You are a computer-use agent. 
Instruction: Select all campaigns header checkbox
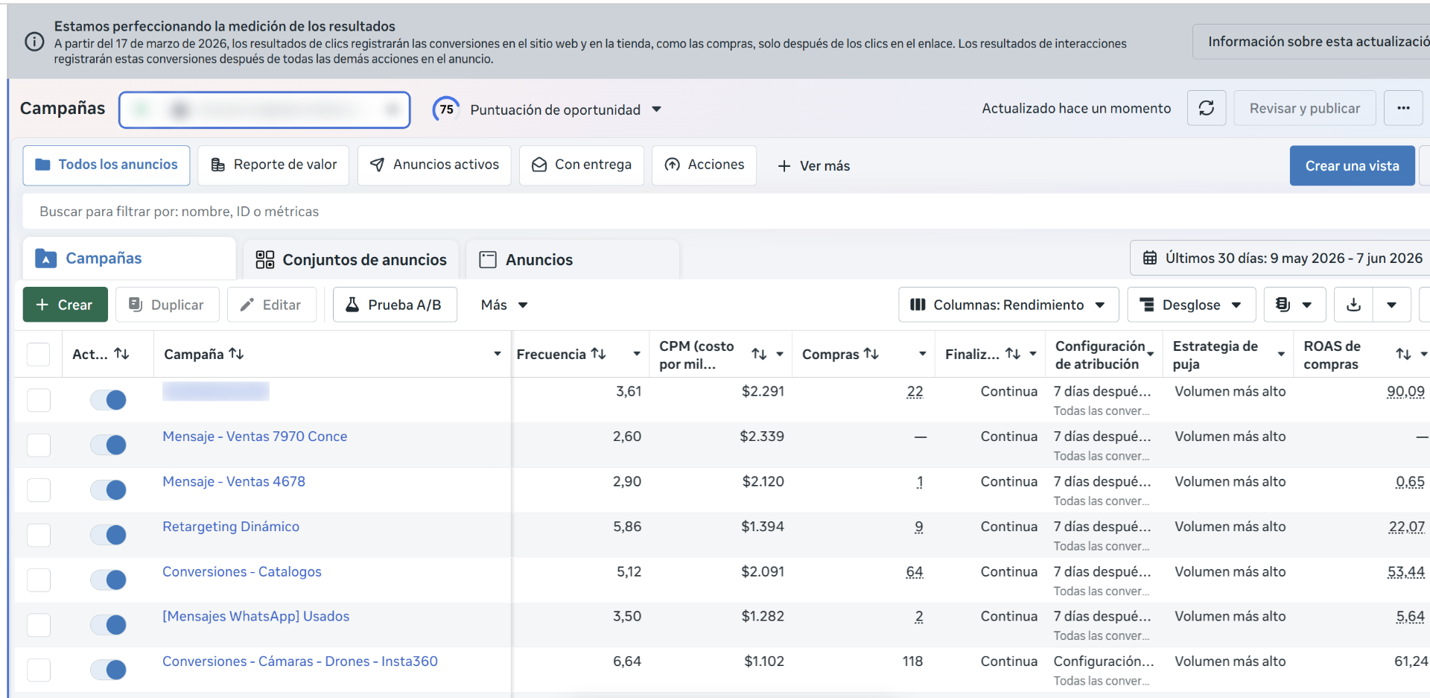coord(38,354)
